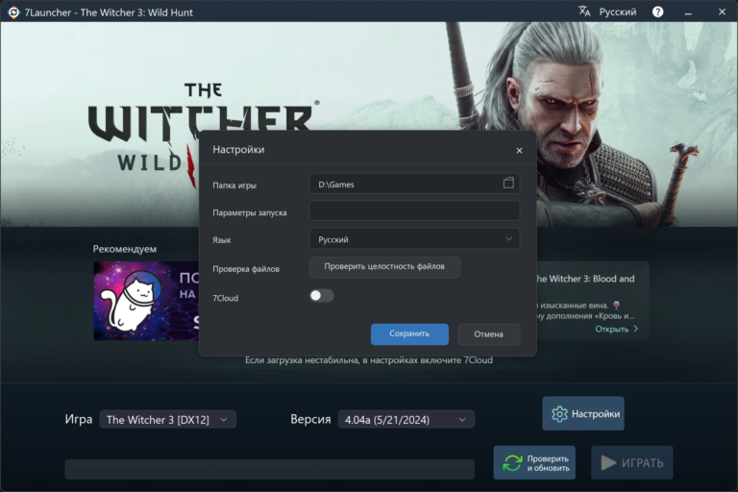Close the Настройки dialog with X

click(519, 151)
